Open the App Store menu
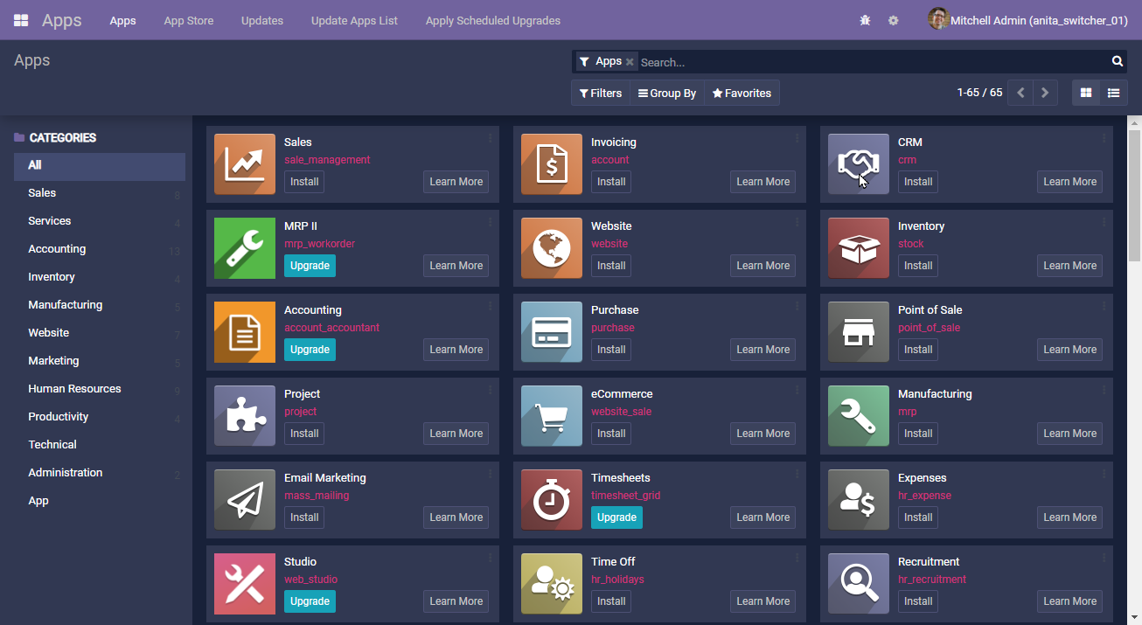This screenshot has height=625, width=1142. [x=188, y=20]
